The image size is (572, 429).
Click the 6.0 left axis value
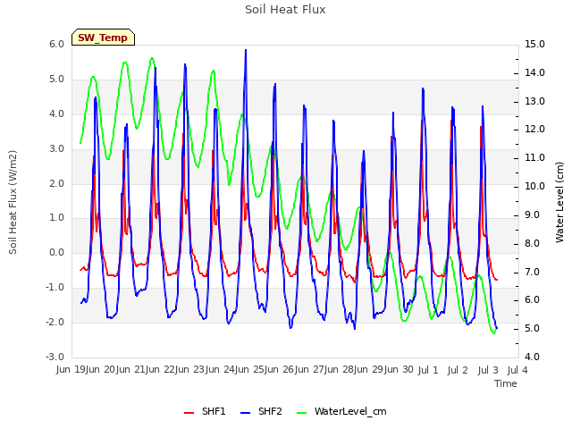[56, 44]
